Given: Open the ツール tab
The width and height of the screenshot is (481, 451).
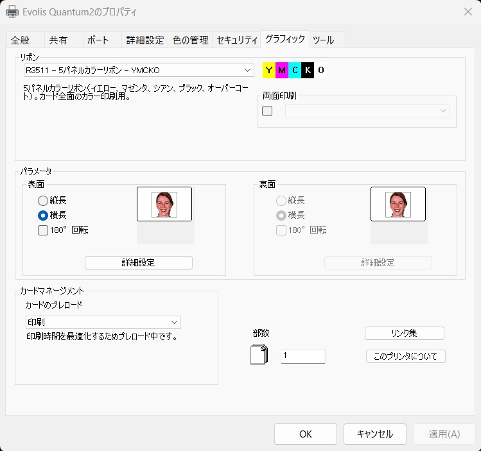Looking at the screenshot, I should tap(328, 40).
